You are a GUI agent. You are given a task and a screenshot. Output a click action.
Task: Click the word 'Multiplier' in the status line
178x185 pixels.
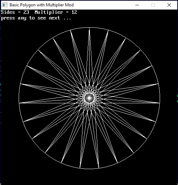click(x=49, y=12)
